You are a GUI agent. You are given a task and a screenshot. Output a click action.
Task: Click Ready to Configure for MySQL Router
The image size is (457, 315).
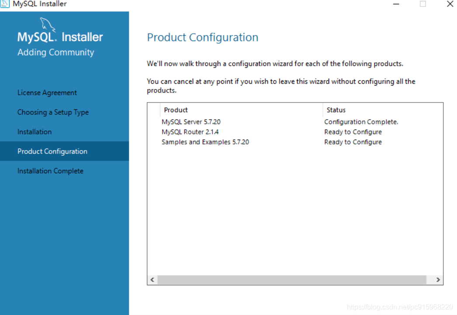(x=353, y=132)
